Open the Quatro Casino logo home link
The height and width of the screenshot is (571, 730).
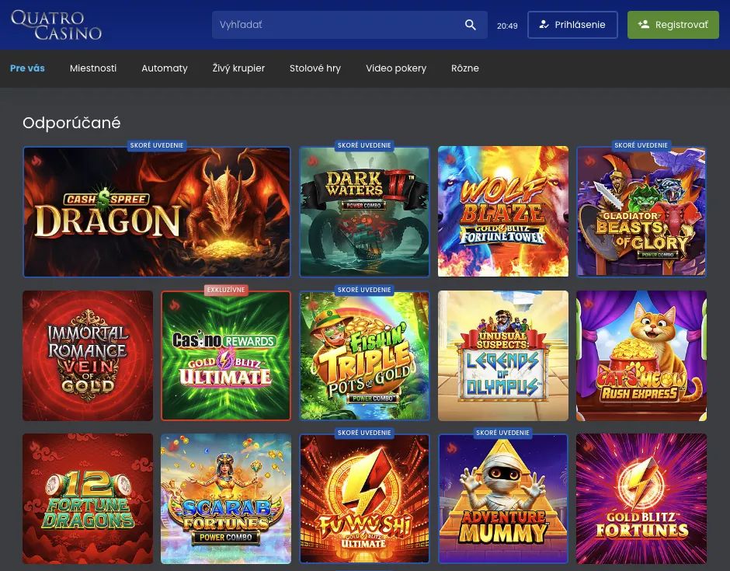pos(56,25)
